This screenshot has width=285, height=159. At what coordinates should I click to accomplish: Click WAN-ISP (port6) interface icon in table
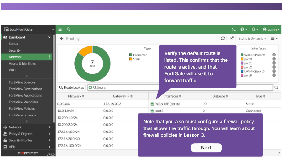tap(152, 104)
